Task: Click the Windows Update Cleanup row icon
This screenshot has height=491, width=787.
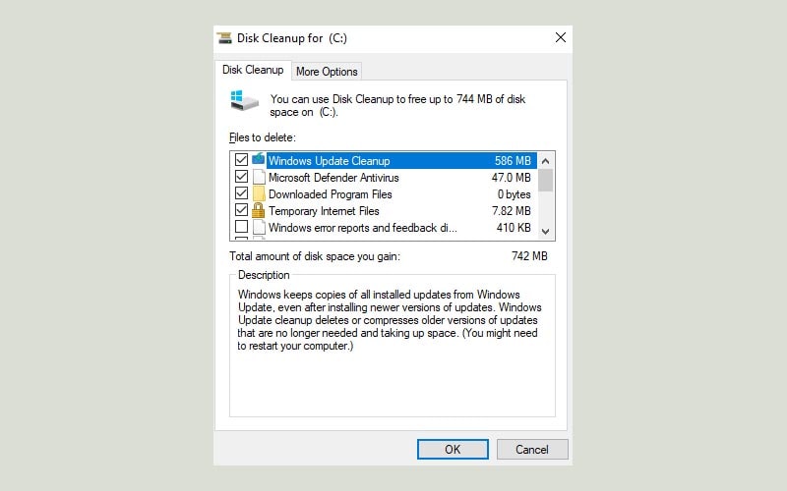Action: pyautogui.click(x=259, y=160)
